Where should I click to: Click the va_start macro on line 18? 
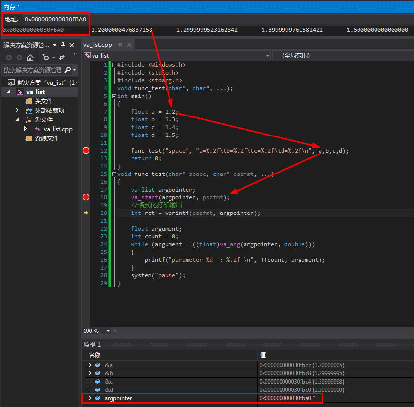point(145,197)
